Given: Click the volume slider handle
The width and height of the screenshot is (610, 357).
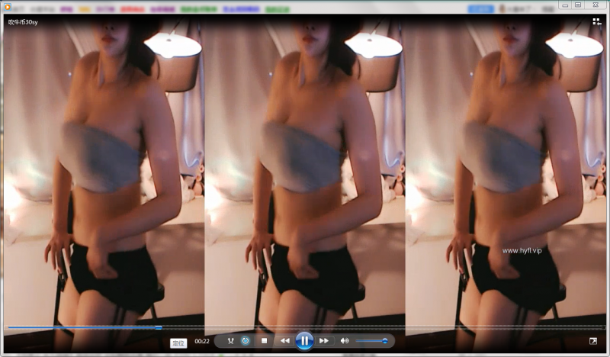Looking at the screenshot, I should click(384, 341).
